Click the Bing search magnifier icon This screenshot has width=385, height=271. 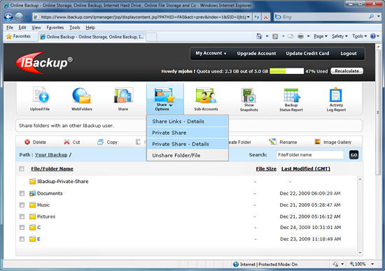[372, 17]
